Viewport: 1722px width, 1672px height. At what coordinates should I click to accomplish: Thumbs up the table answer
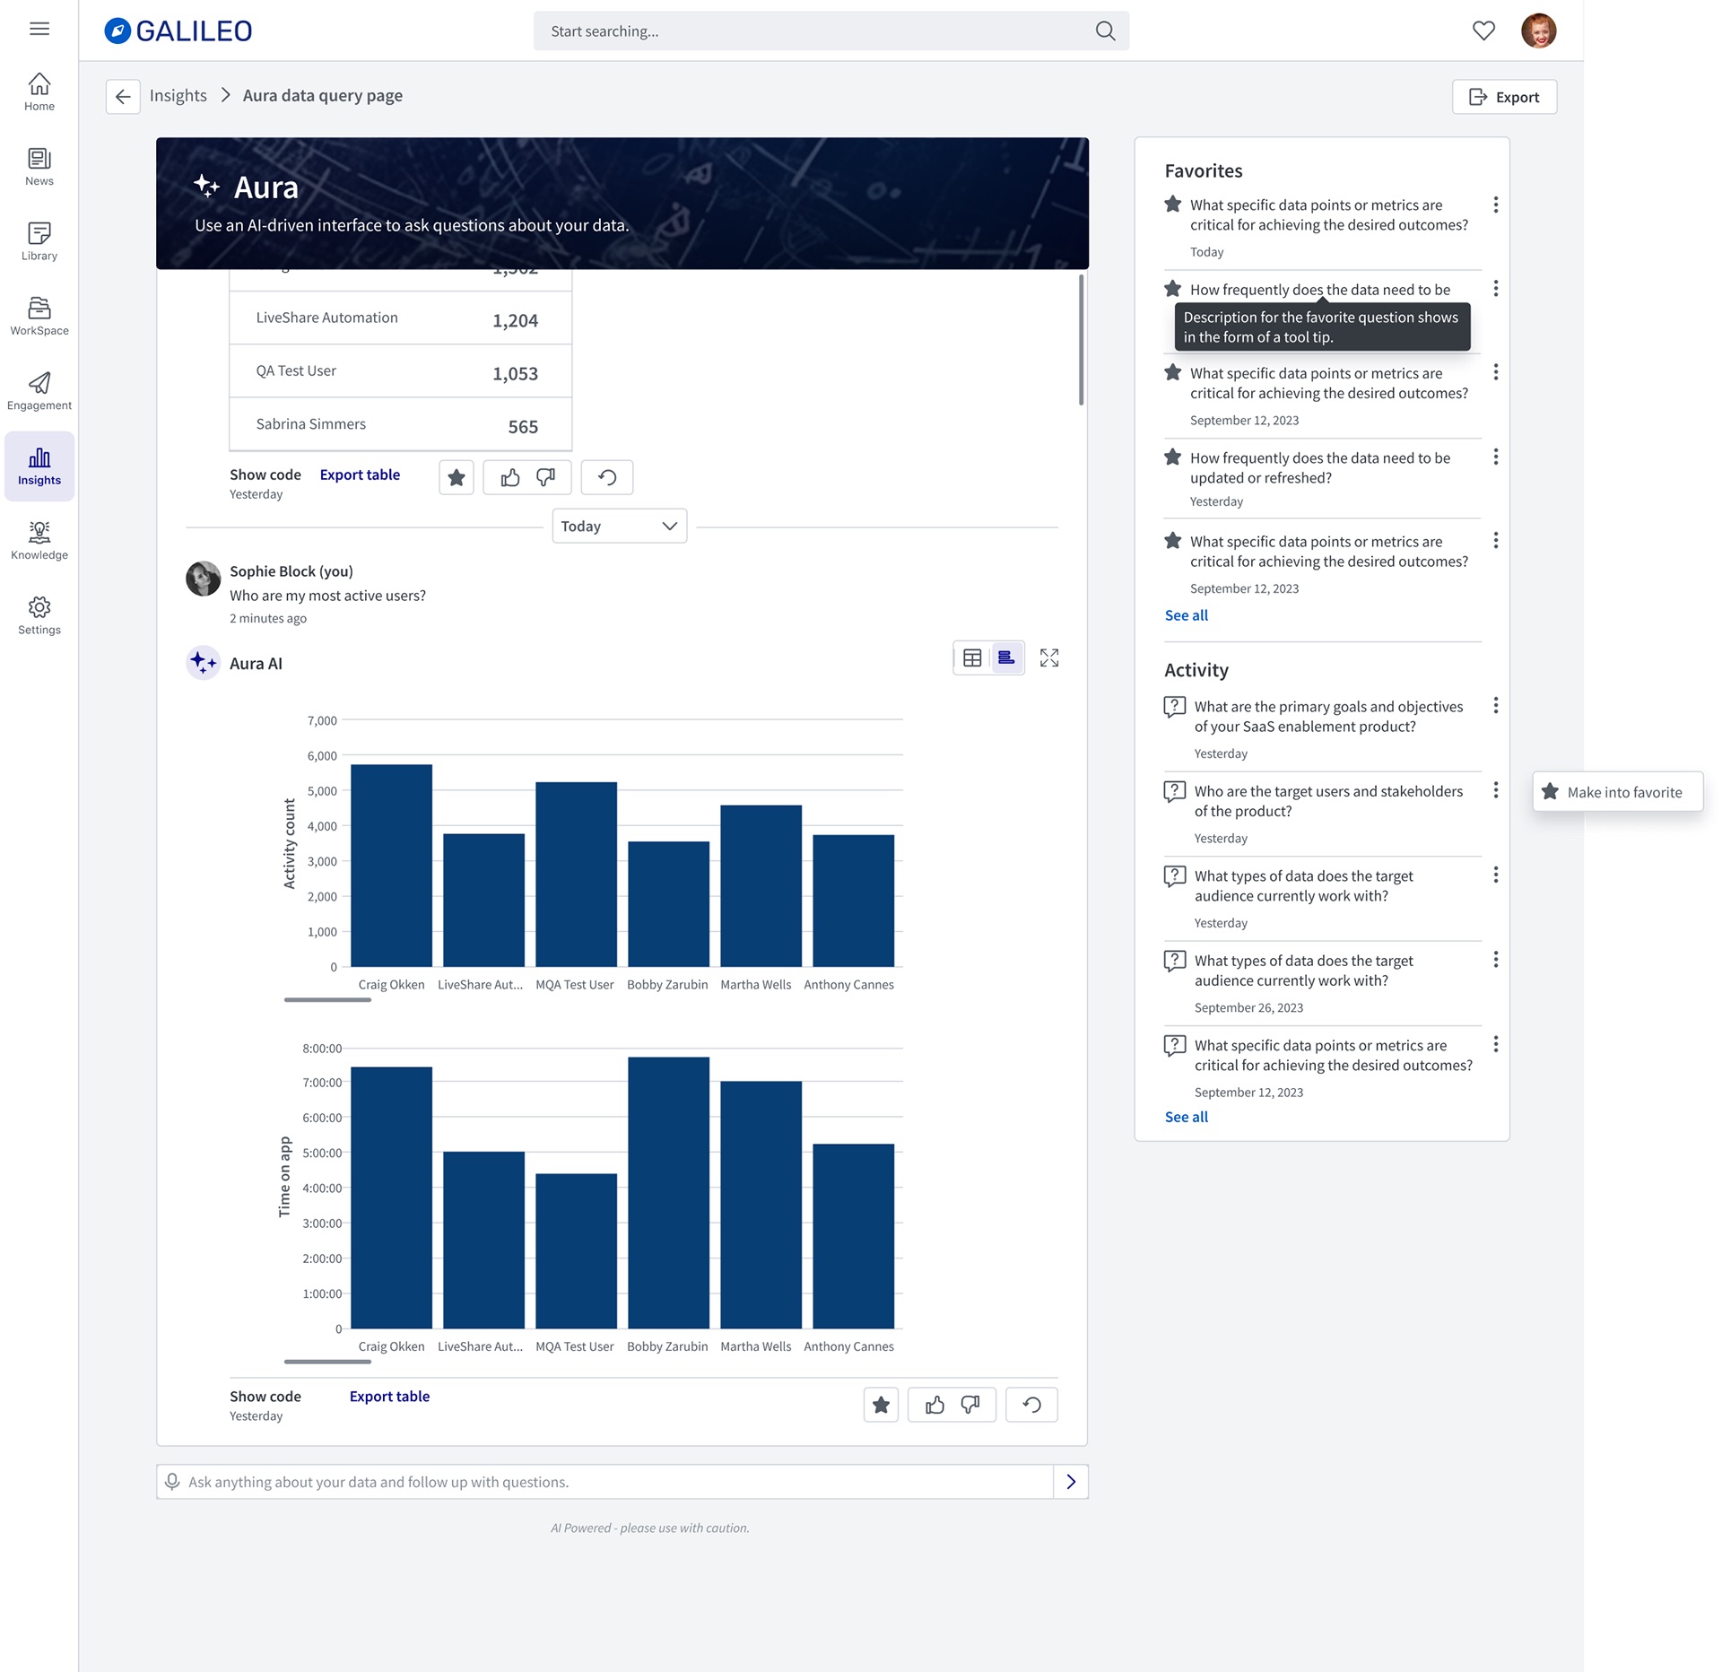(x=510, y=477)
